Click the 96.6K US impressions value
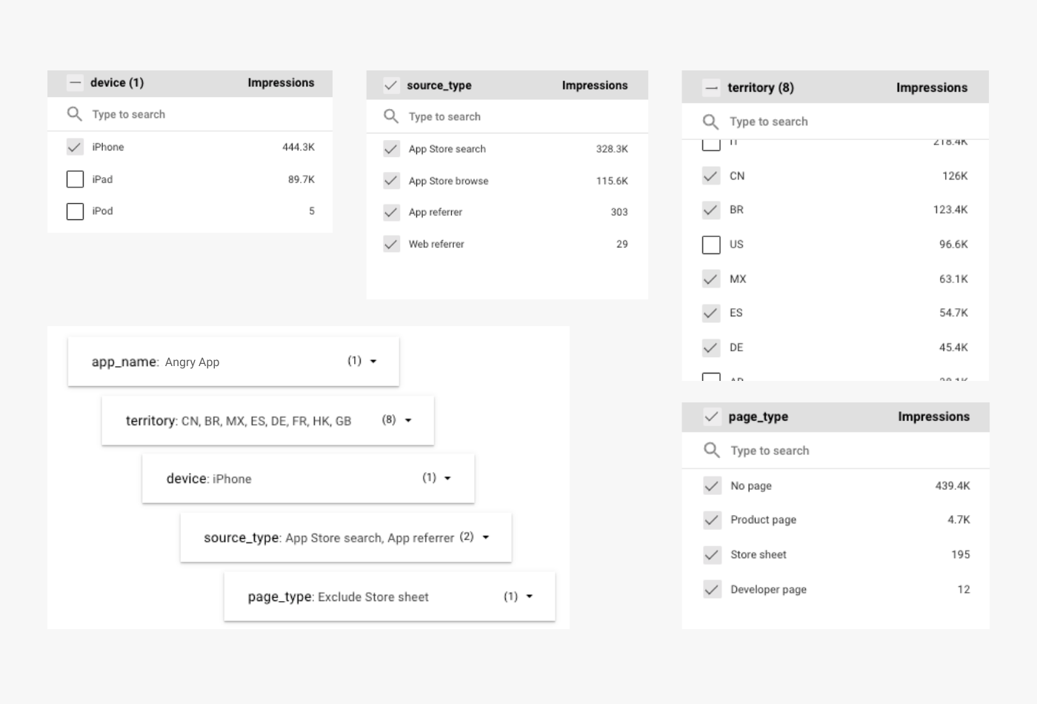1037x704 pixels. [953, 245]
